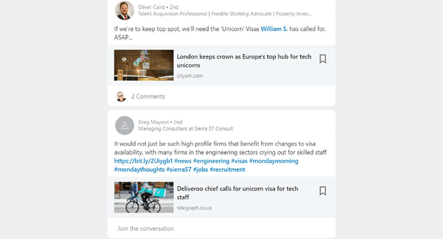Screen dimensions: 443x239
Task: Open Oliver Caird's profile photo
Action: coord(125,10)
